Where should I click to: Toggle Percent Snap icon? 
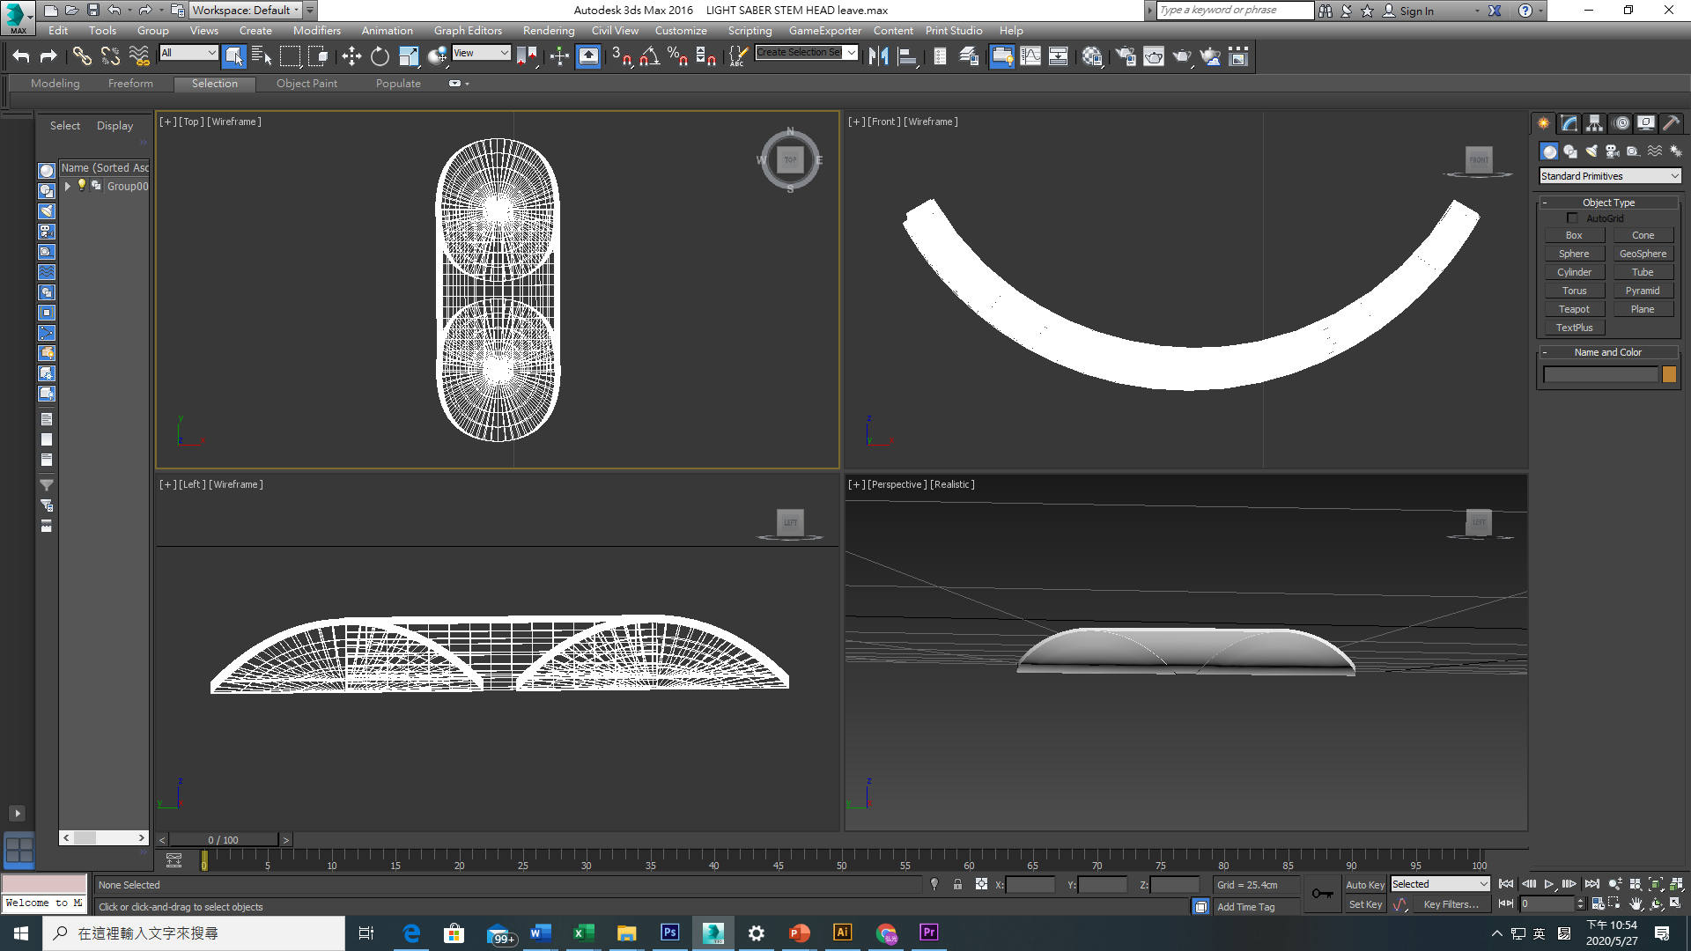678,56
